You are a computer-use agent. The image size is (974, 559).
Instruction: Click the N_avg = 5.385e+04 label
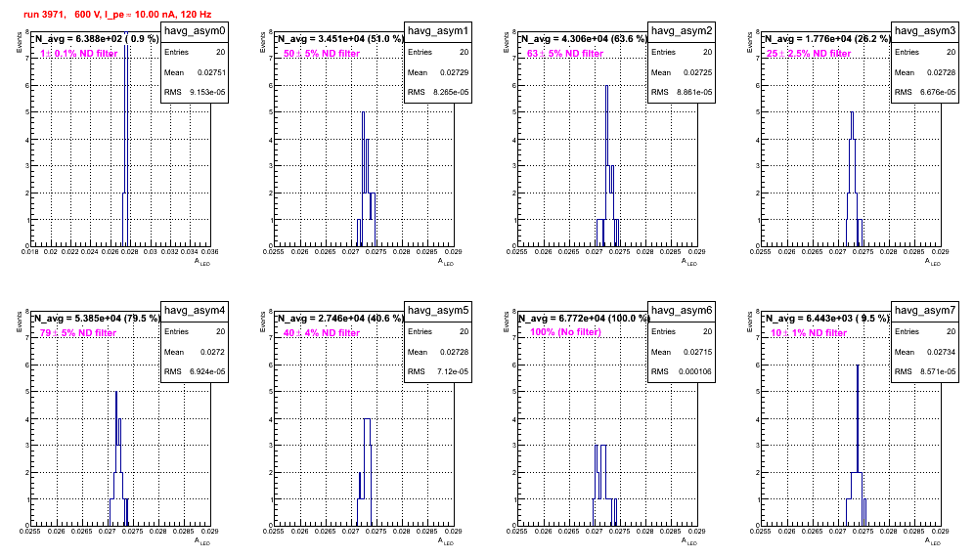pos(96,319)
